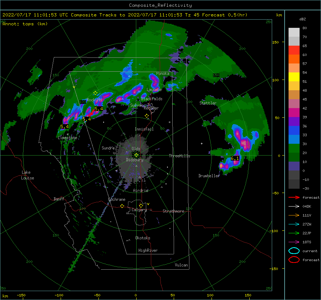Click the Strathmore city label
This screenshot has height=300, width=321.
[173, 211]
